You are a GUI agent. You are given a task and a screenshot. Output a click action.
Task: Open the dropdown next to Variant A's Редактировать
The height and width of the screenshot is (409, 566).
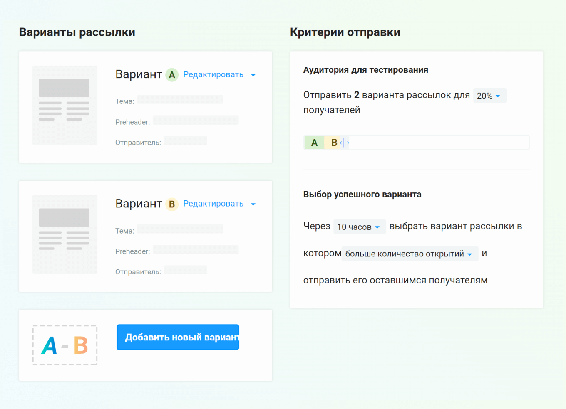253,75
